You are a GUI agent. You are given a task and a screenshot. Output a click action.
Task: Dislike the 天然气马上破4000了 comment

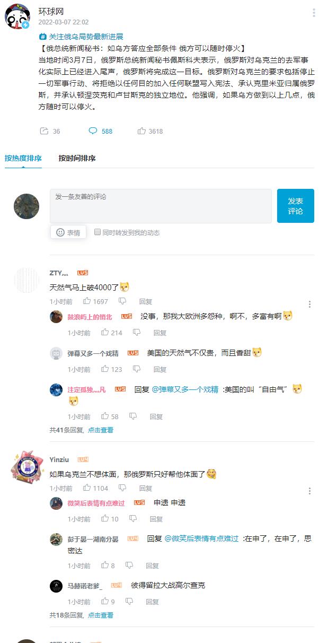[122, 301]
